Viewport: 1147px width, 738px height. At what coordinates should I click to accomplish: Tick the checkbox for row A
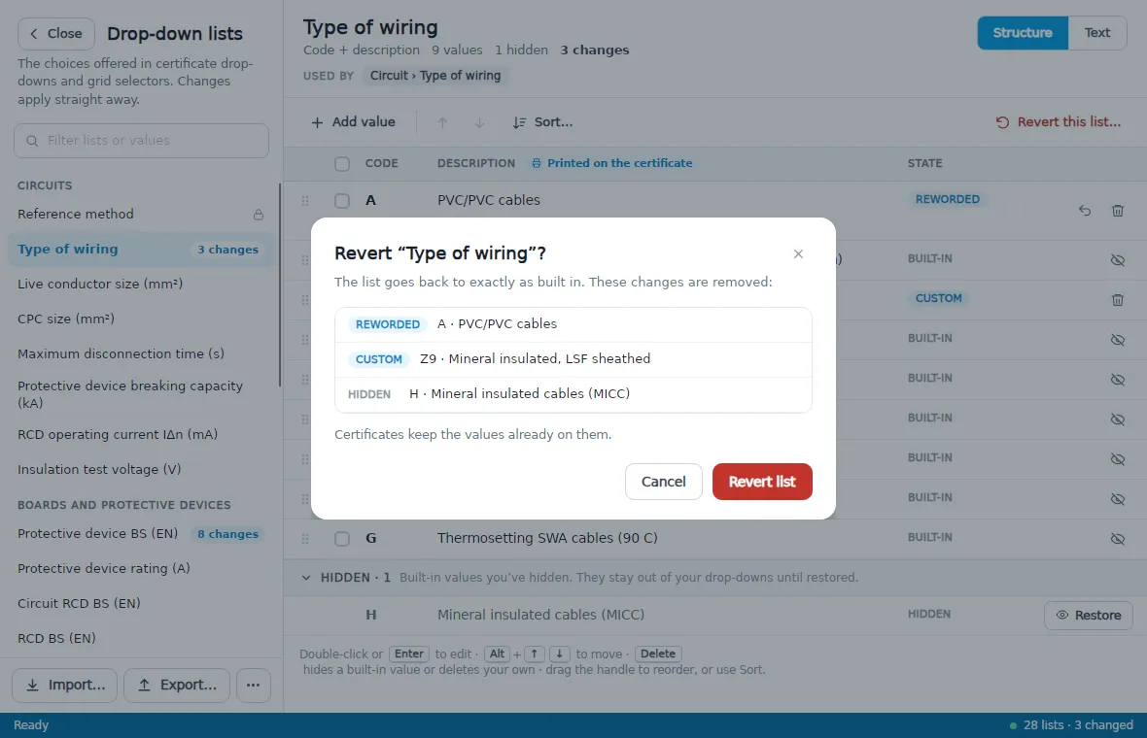[x=341, y=200]
